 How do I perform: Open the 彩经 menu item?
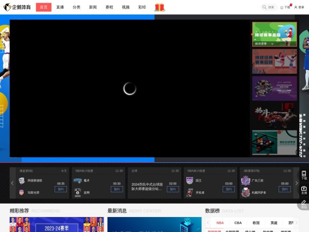(x=142, y=7)
